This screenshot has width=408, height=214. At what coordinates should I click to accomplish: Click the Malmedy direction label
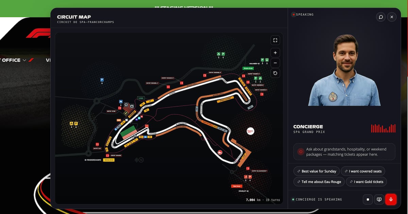point(254,64)
